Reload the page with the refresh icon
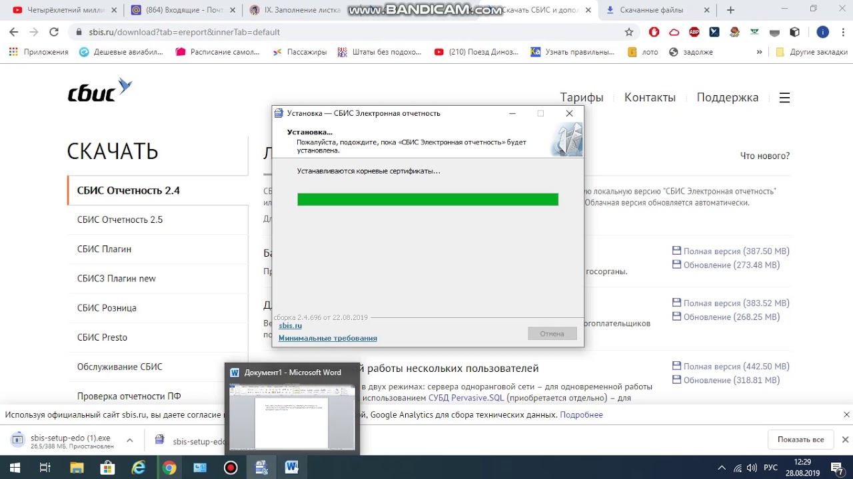This screenshot has height=479, width=853. tap(54, 32)
